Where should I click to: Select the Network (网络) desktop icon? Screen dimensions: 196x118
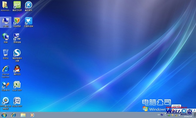coord(6,38)
